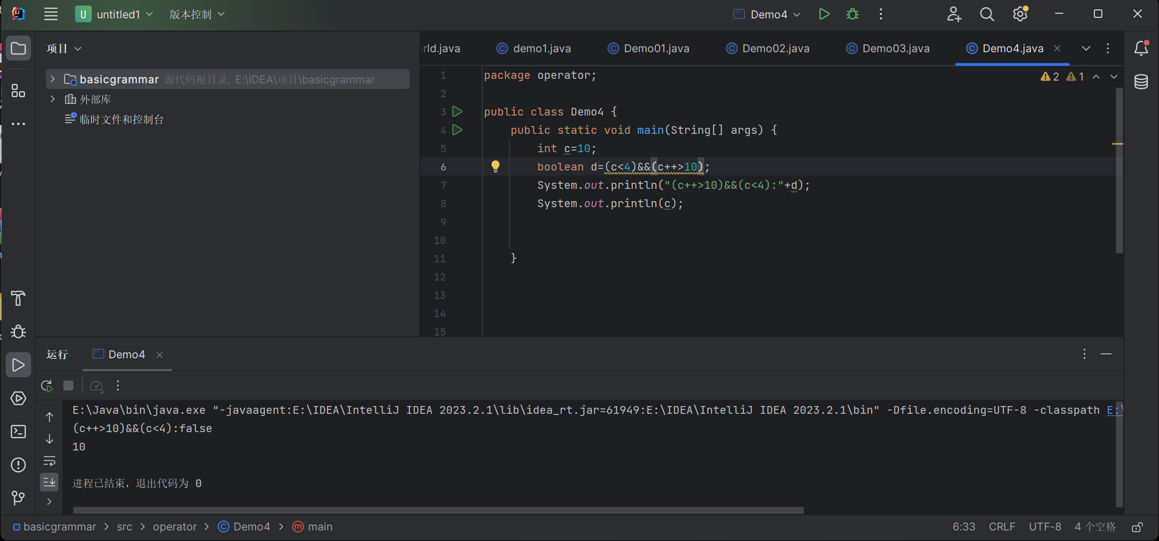Run Demo4 with the green run button
Screen dimensions: 1159x541
pyautogui.click(x=824, y=14)
